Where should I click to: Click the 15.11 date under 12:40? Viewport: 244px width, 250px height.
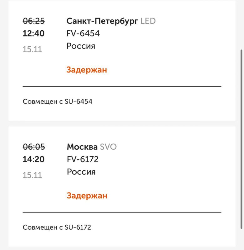point(32,49)
